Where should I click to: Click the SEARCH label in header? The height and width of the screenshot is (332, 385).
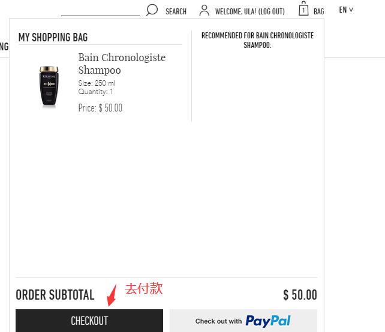pyautogui.click(x=176, y=11)
